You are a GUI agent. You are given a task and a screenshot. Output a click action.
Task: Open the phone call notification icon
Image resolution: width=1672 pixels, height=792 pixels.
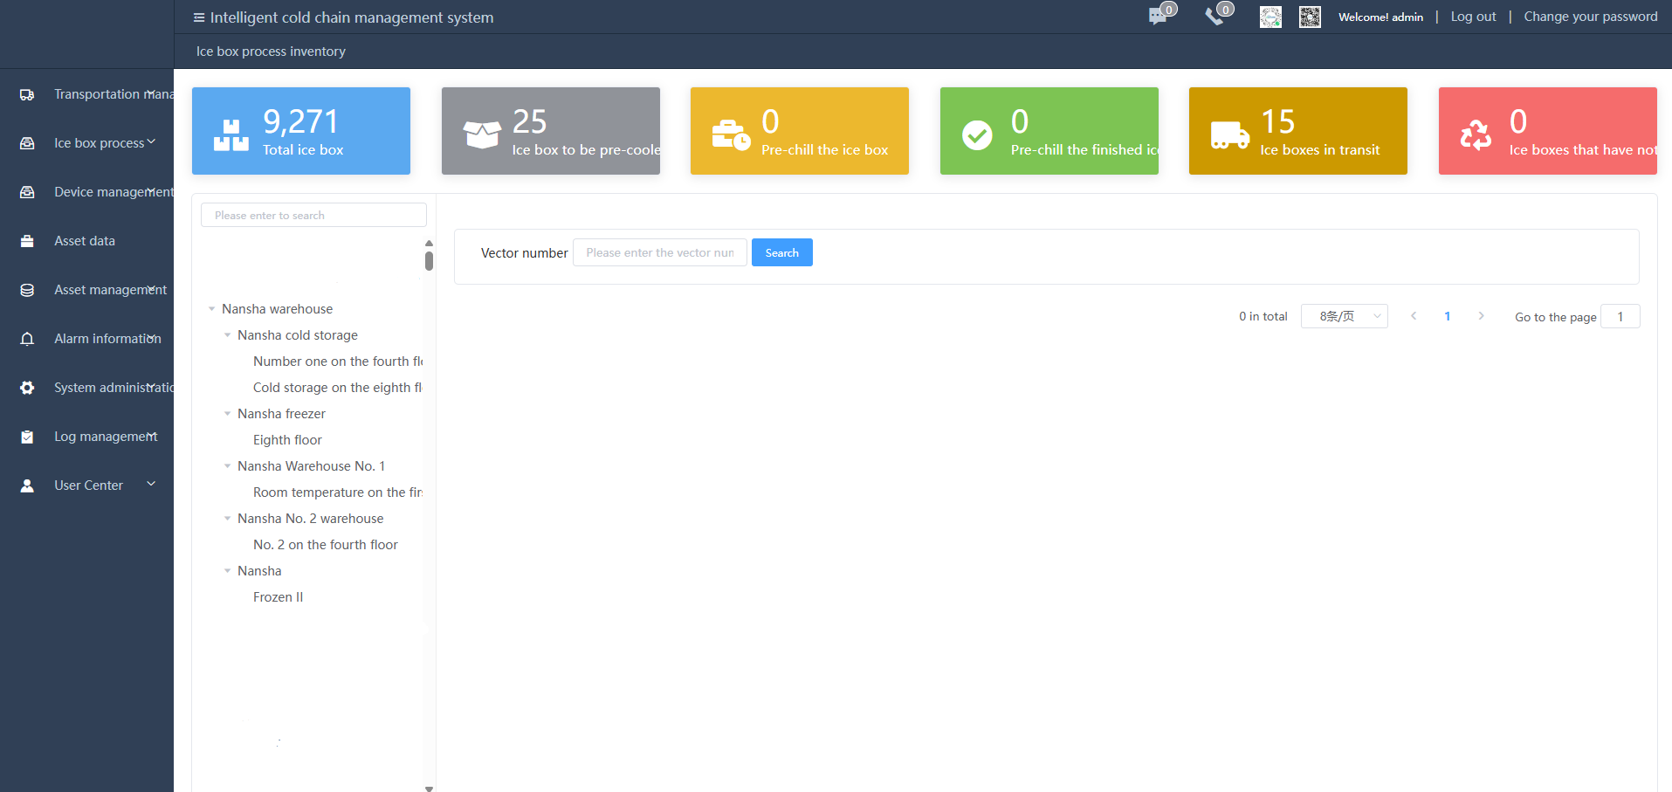(x=1214, y=16)
